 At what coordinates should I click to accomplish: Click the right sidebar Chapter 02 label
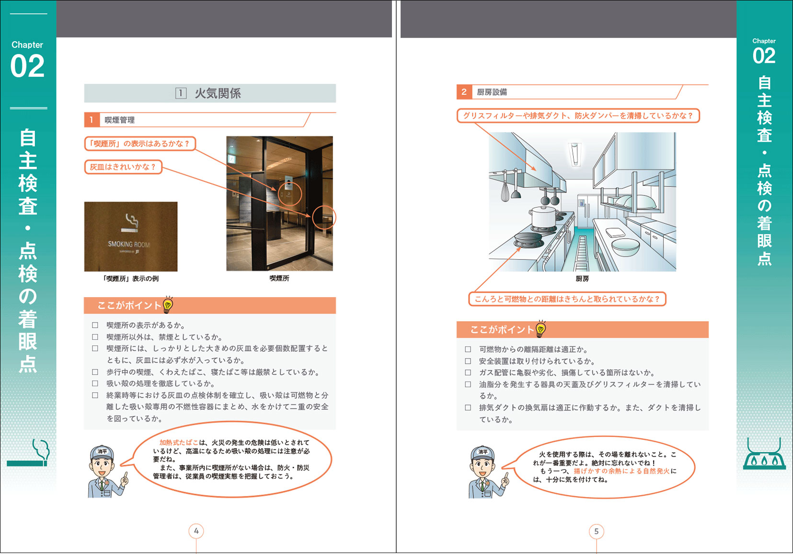pos(764,52)
